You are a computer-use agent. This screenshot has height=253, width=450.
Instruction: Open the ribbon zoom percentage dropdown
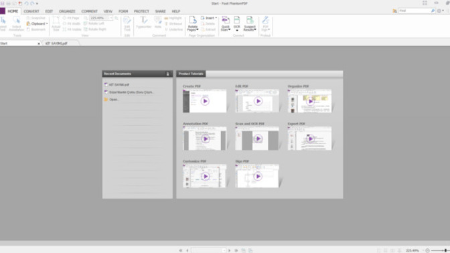pyautogui.click(x=111, y=18)
